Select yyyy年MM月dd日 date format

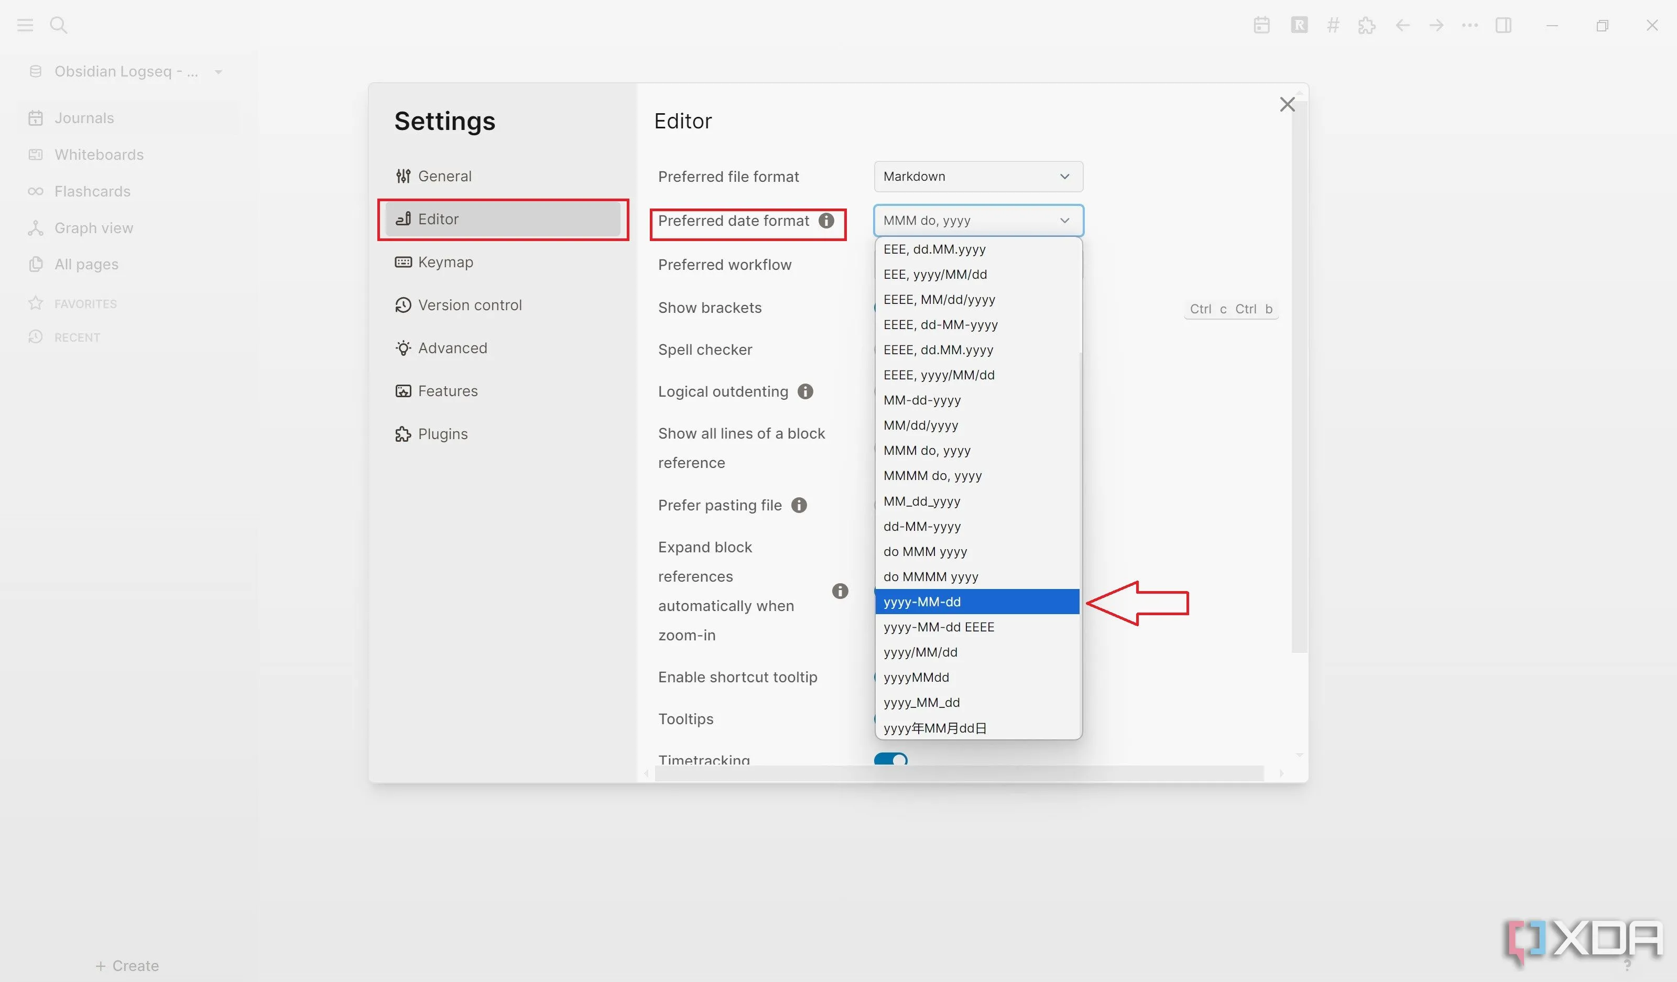tap(977, 728)
